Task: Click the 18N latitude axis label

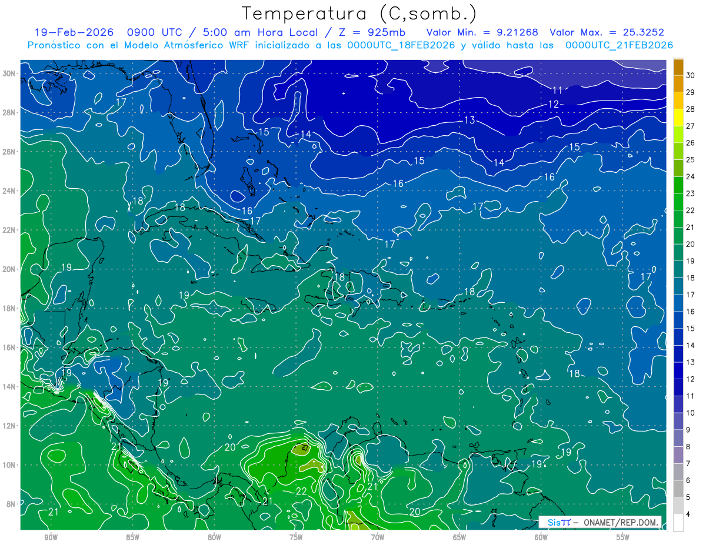Action: 9,308
